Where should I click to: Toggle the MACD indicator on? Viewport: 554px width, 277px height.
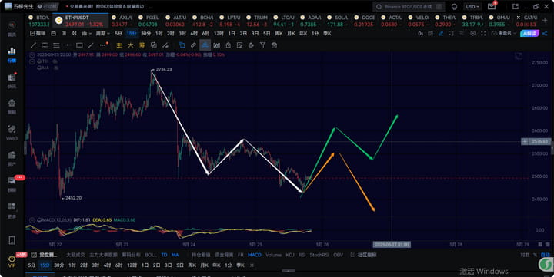coord(255,255)
